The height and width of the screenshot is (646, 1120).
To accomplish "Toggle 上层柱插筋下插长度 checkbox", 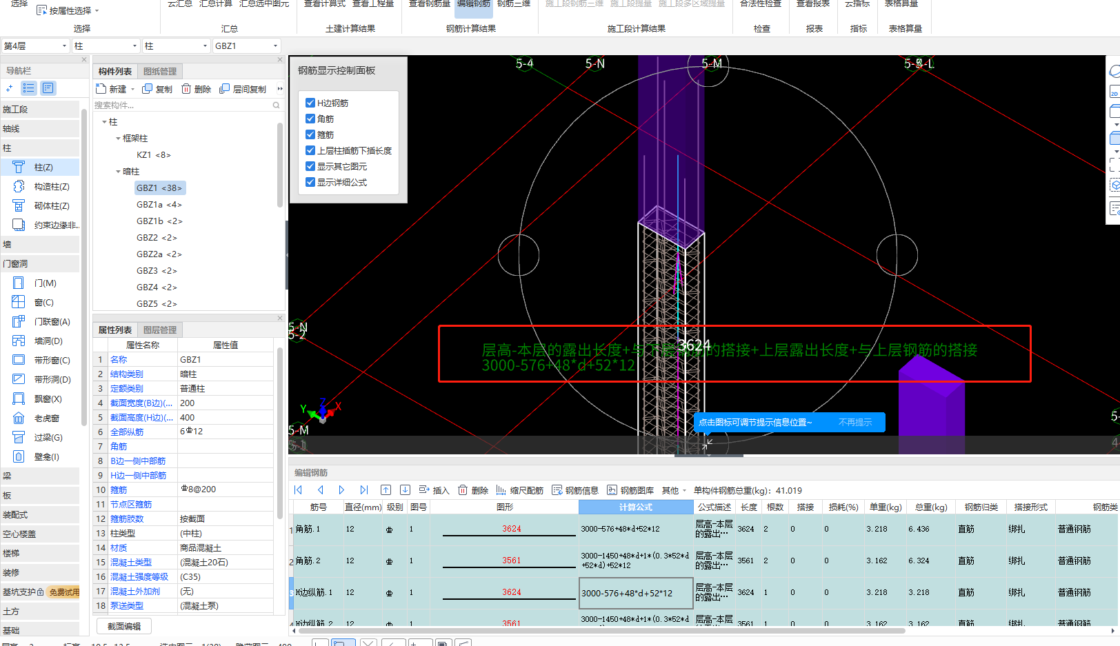I will [x=310, y=150].
